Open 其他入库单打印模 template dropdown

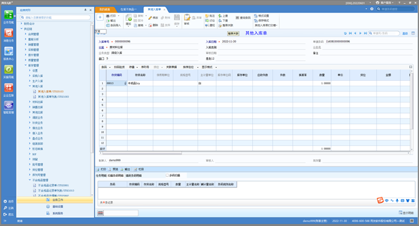pyautogui.click(x=266, y=25)
